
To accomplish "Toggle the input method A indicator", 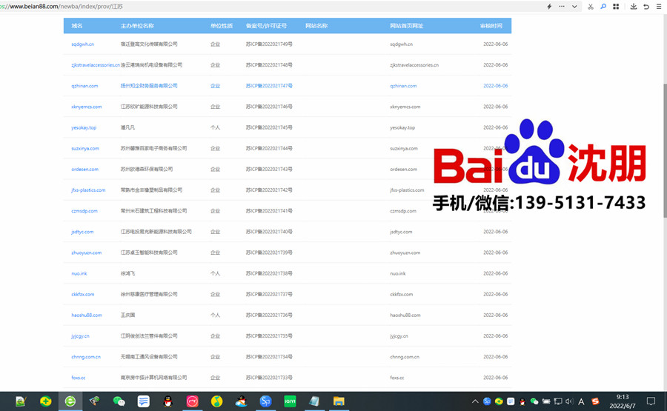I will point(581,401).
